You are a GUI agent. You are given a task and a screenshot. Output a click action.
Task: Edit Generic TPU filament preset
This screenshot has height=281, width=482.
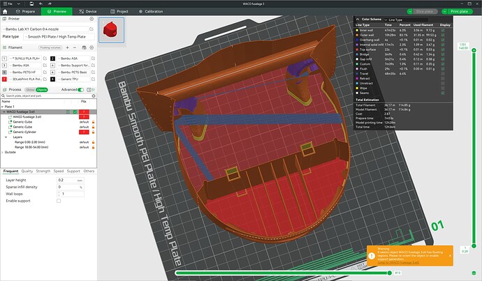click(x=93, y=79)
